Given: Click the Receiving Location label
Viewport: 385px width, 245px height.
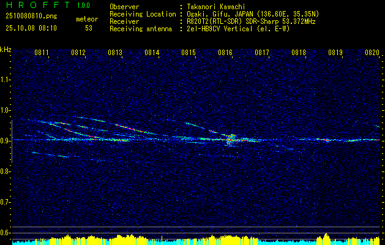Looking at the screenshot, I should tap(143, 14).
